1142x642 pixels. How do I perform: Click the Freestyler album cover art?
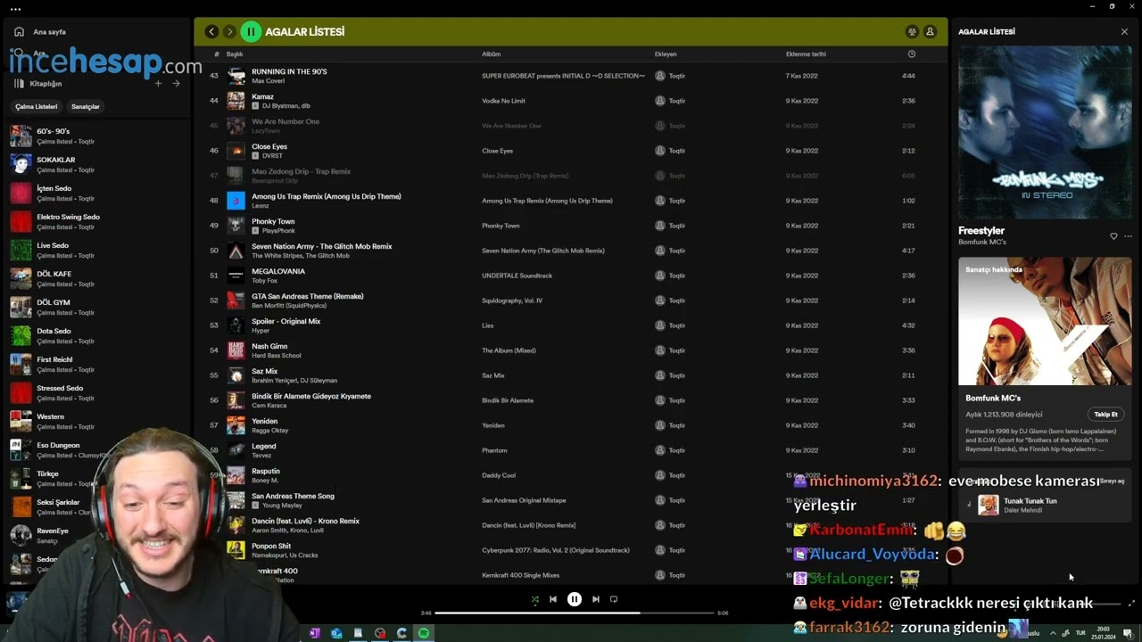pos(1045,132)
